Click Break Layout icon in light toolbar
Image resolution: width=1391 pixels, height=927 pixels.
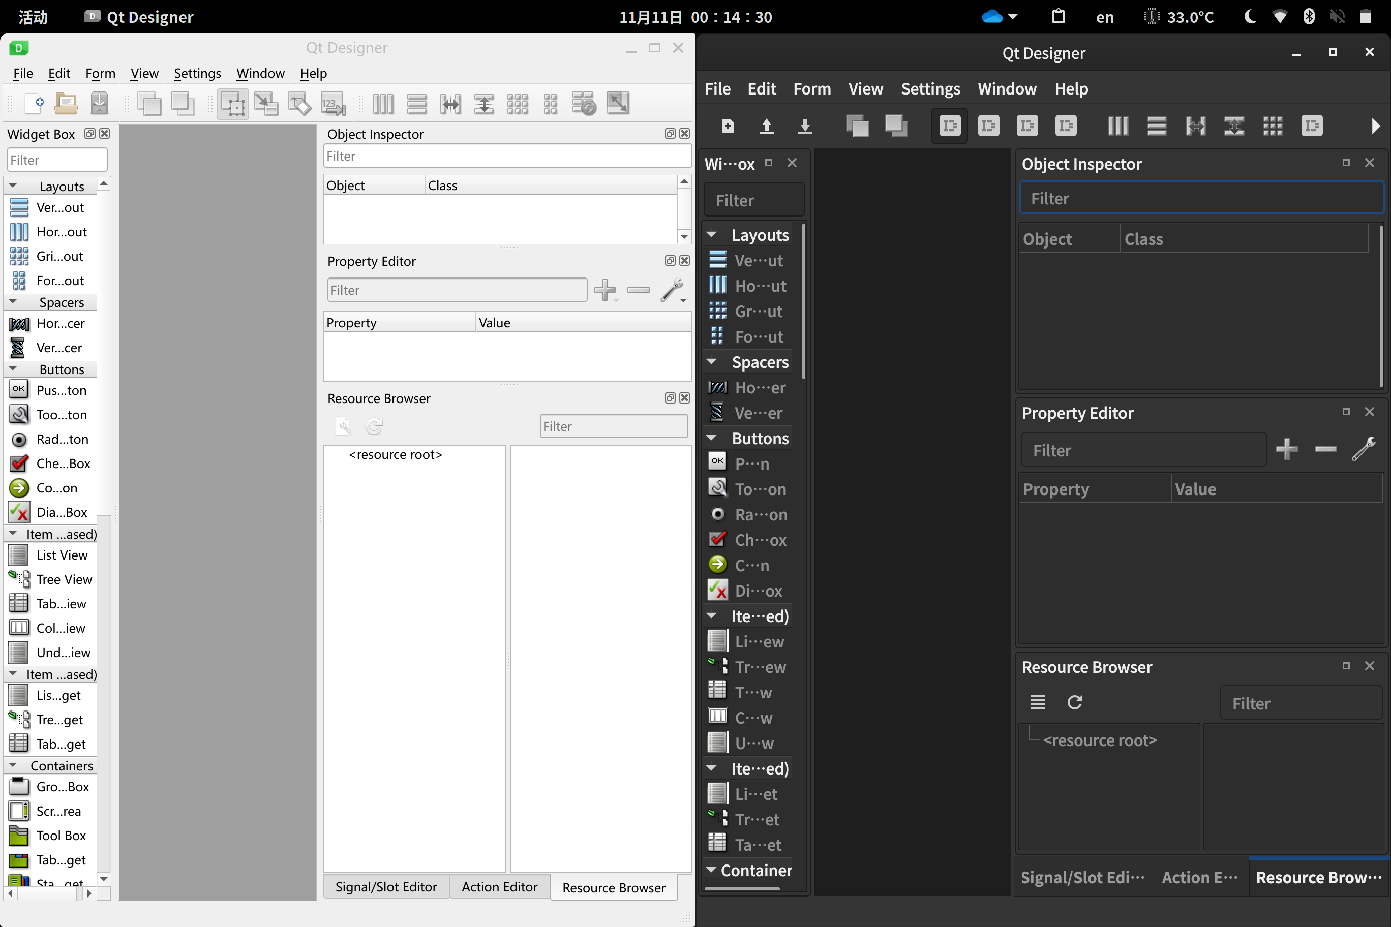(x=584, y=104)
